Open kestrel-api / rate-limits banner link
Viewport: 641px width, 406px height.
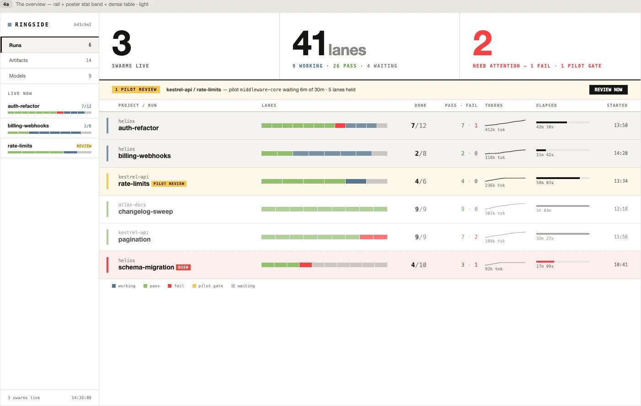pyautogui.click(x=193, y=90)
